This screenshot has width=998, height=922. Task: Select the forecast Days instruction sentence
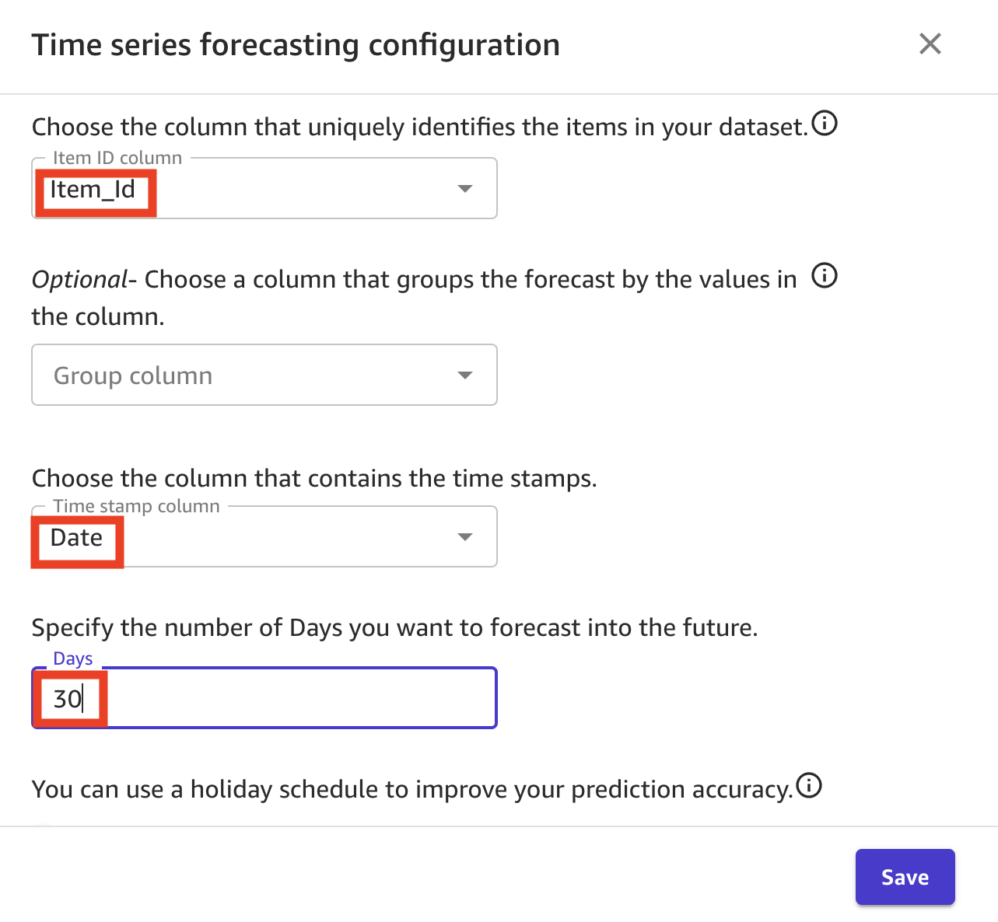[x=394, y=628]
